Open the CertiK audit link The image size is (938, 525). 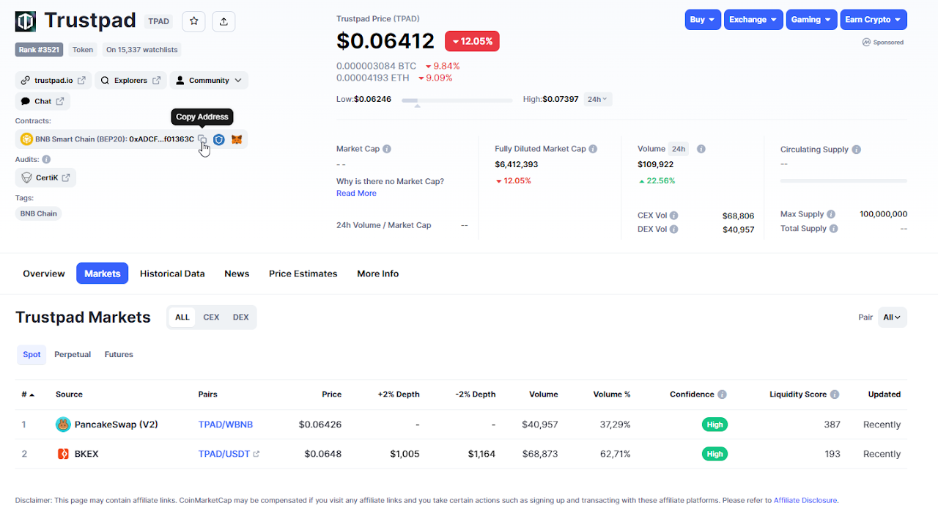pos(45,177)
